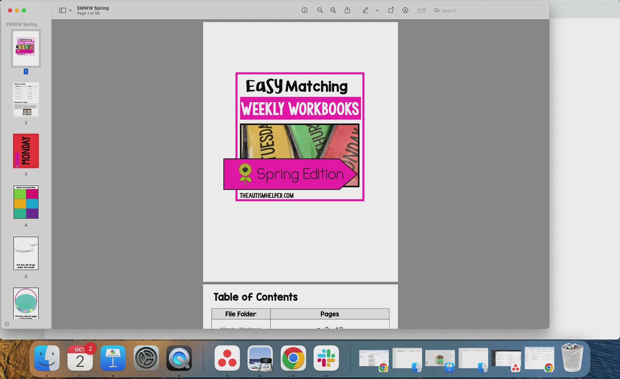Open the search options magnifier dropdown
This screenshot has height=379, width=620.
coord(437,11)
